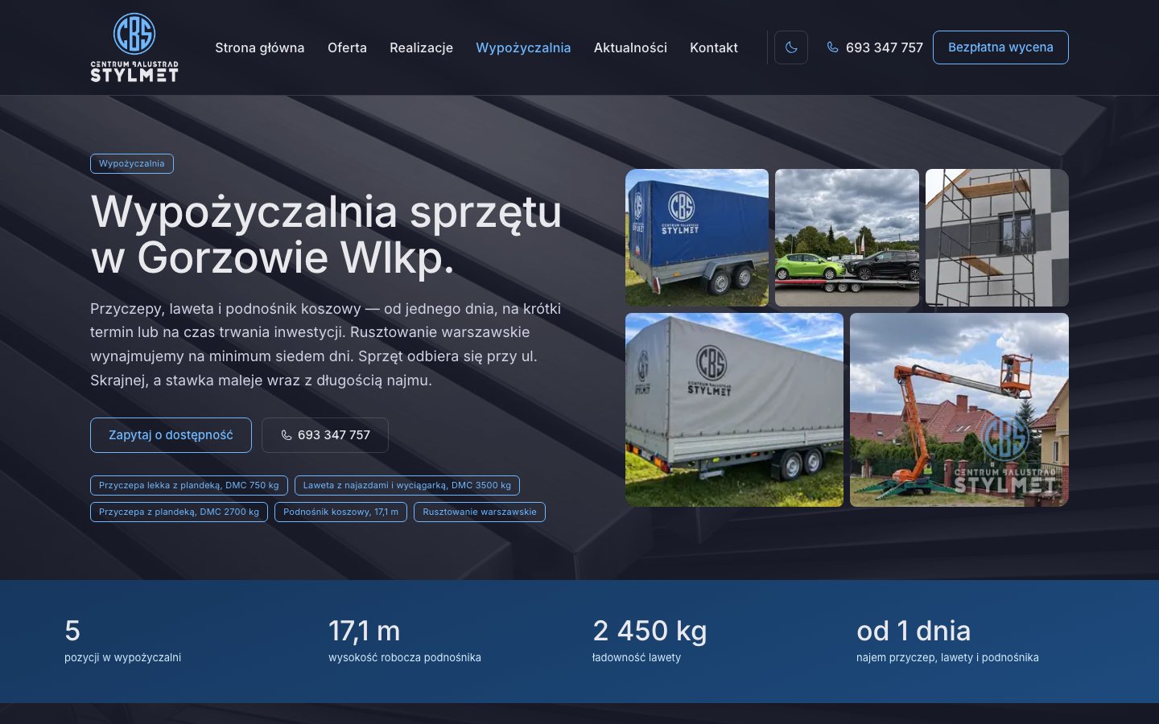
Task: Choose Podnośnik koszowy 17,1 m tag
Action: pyautogui.click(x=340, y=512)
